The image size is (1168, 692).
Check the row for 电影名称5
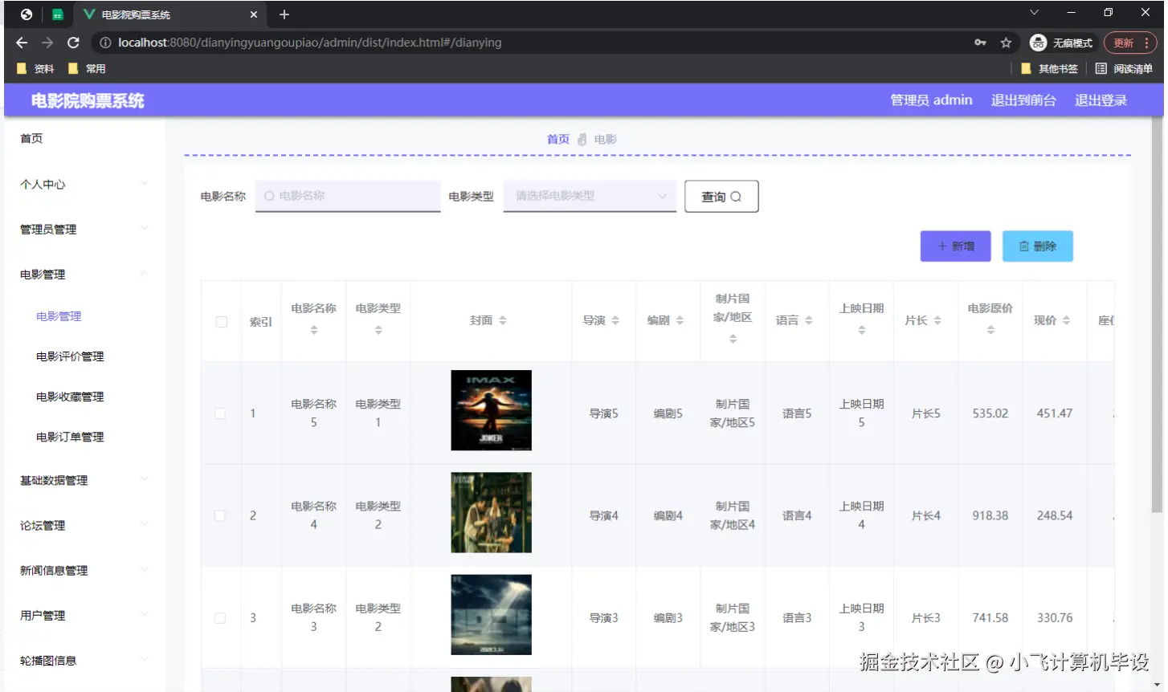point(220,413)
